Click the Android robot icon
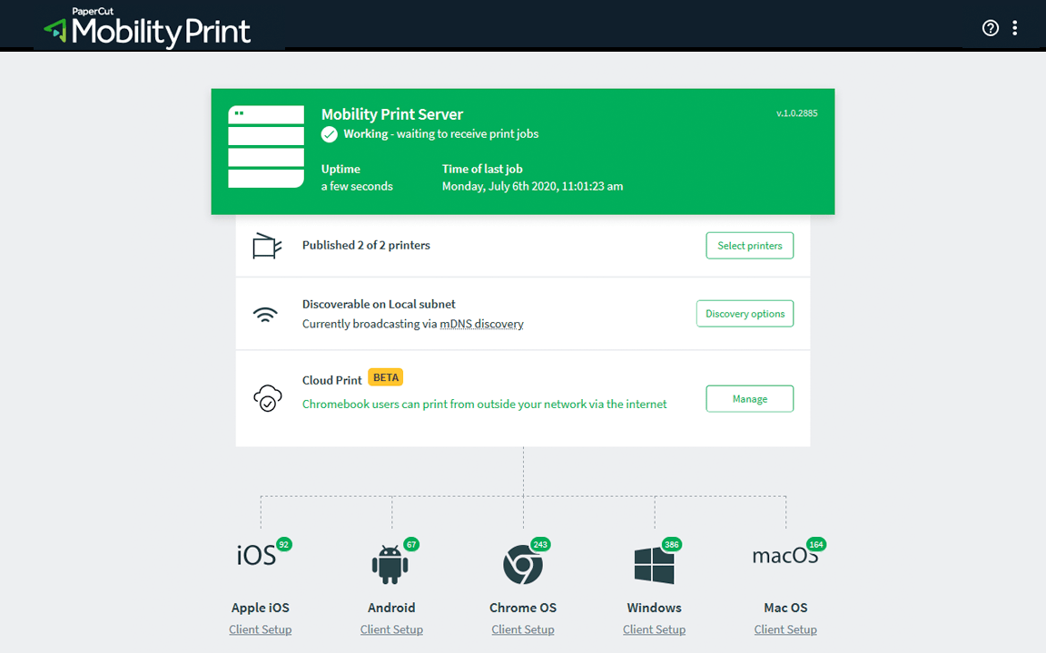The height and width of the screenshot is (653, 1046). [x=390, y=564]
